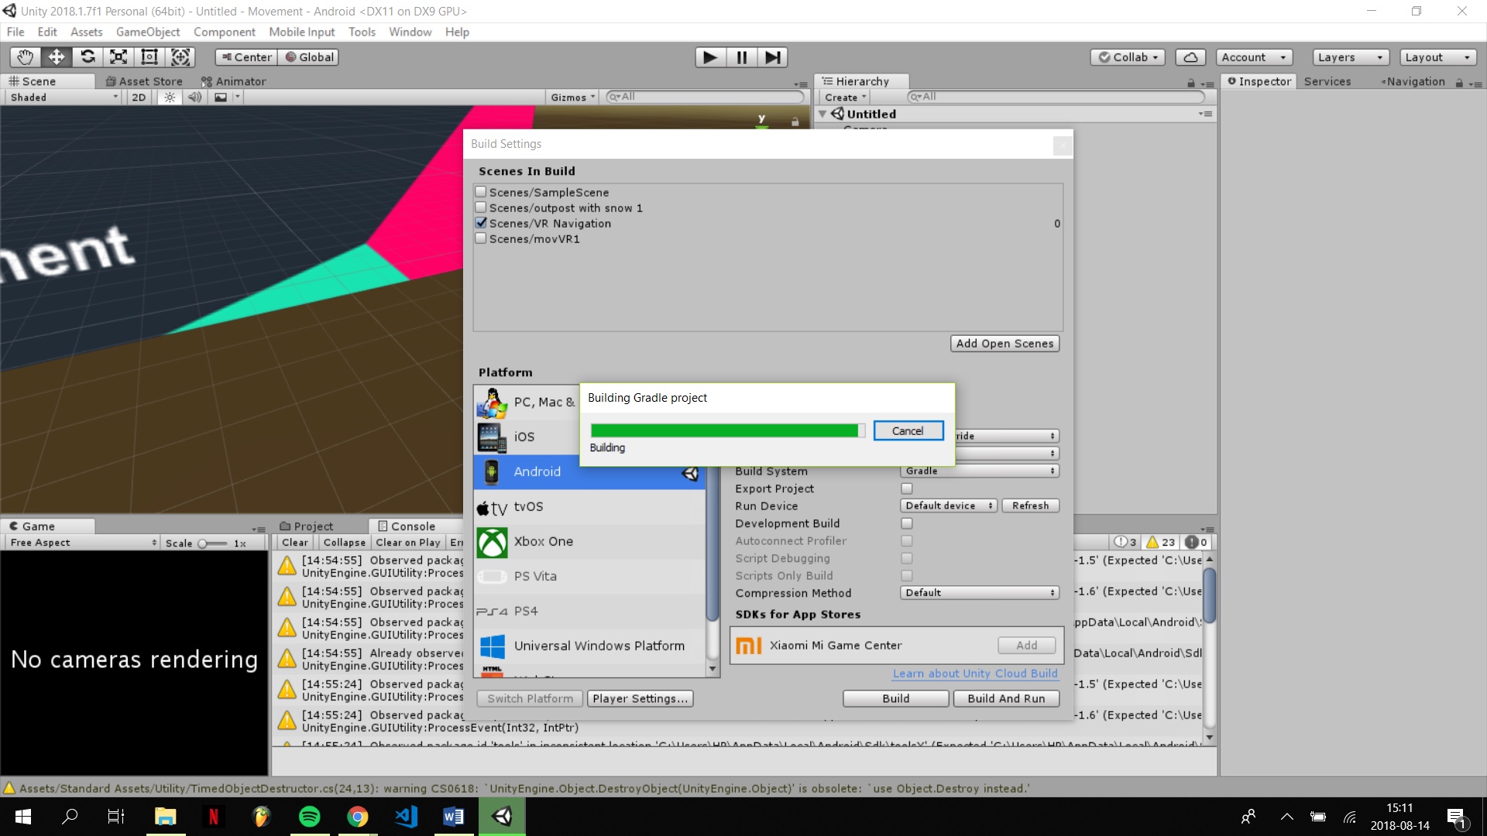This screenshot has width=1487, height=836.
Task: Collapse the Untitled scene in Hierarchy
Action: [822, 114]
